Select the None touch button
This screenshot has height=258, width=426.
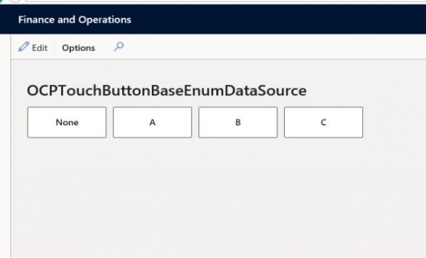tap(67, 123)
